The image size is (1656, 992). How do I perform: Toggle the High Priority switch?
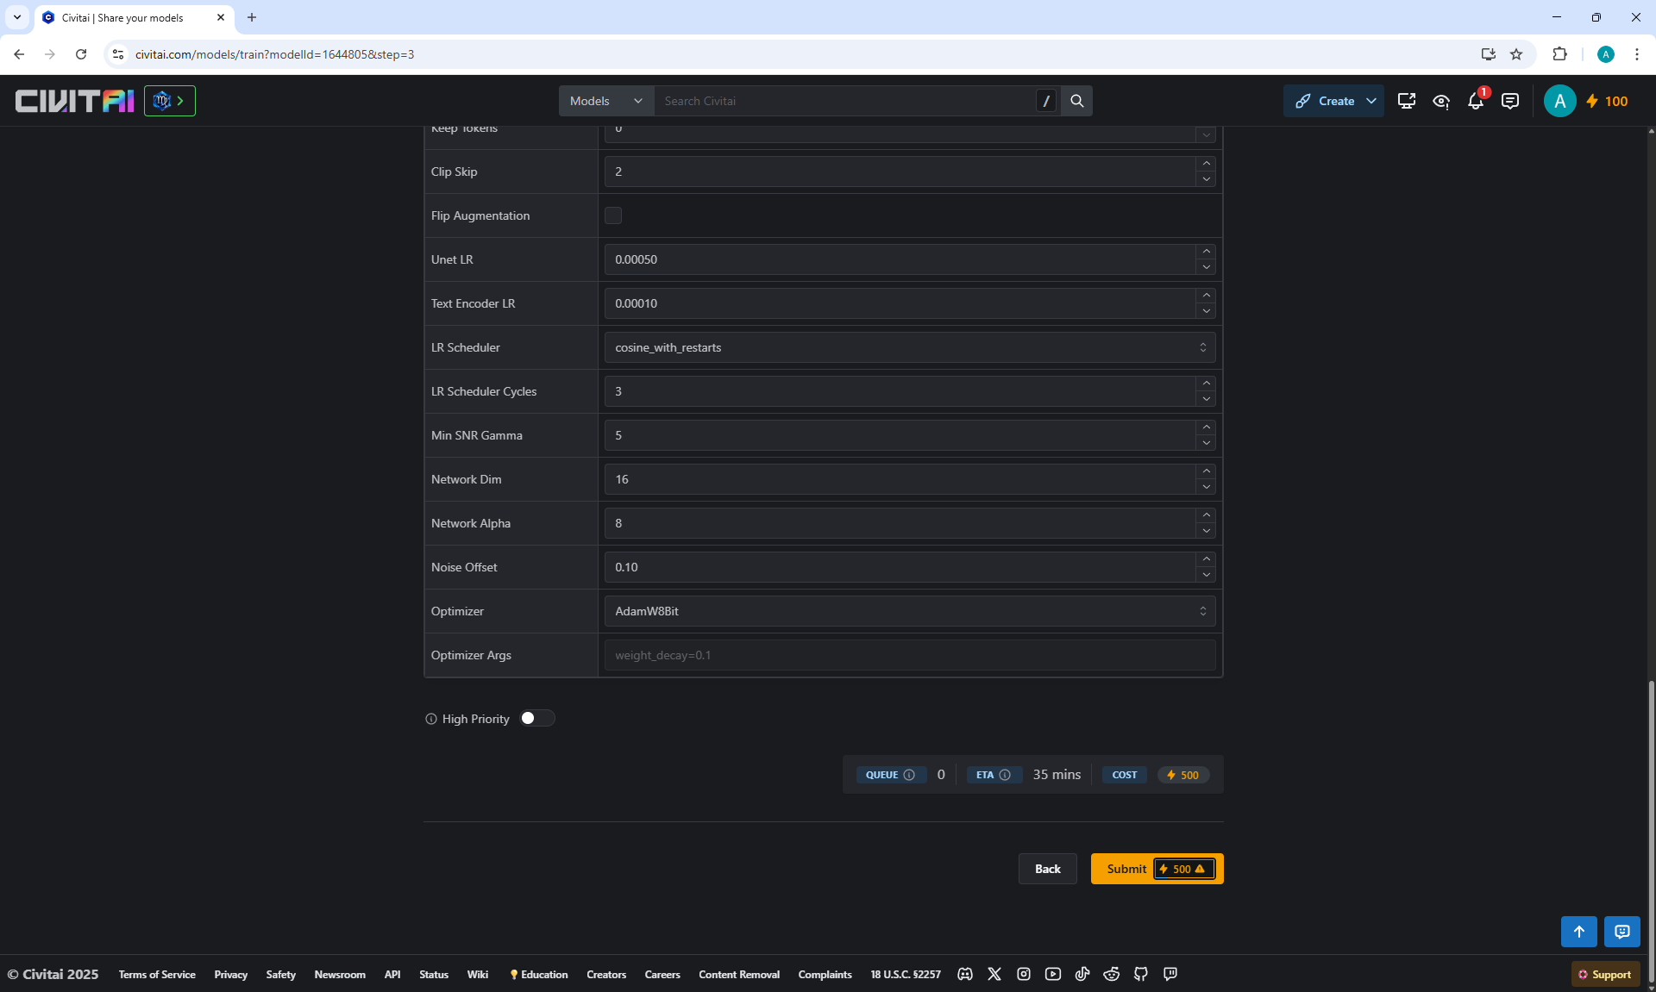point(536,718)
